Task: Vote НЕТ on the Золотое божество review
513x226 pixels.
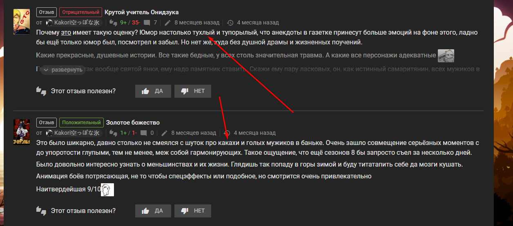Action: coord(193,211)
